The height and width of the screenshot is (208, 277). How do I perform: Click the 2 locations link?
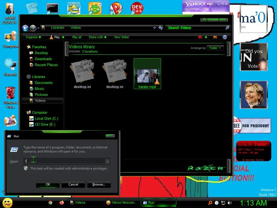(90, 51)
